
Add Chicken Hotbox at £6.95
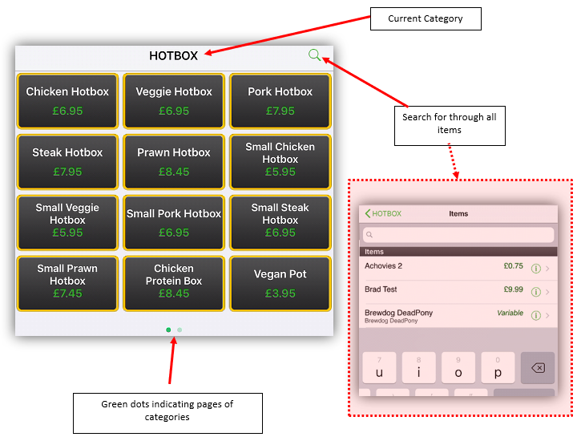pos(67,101)
